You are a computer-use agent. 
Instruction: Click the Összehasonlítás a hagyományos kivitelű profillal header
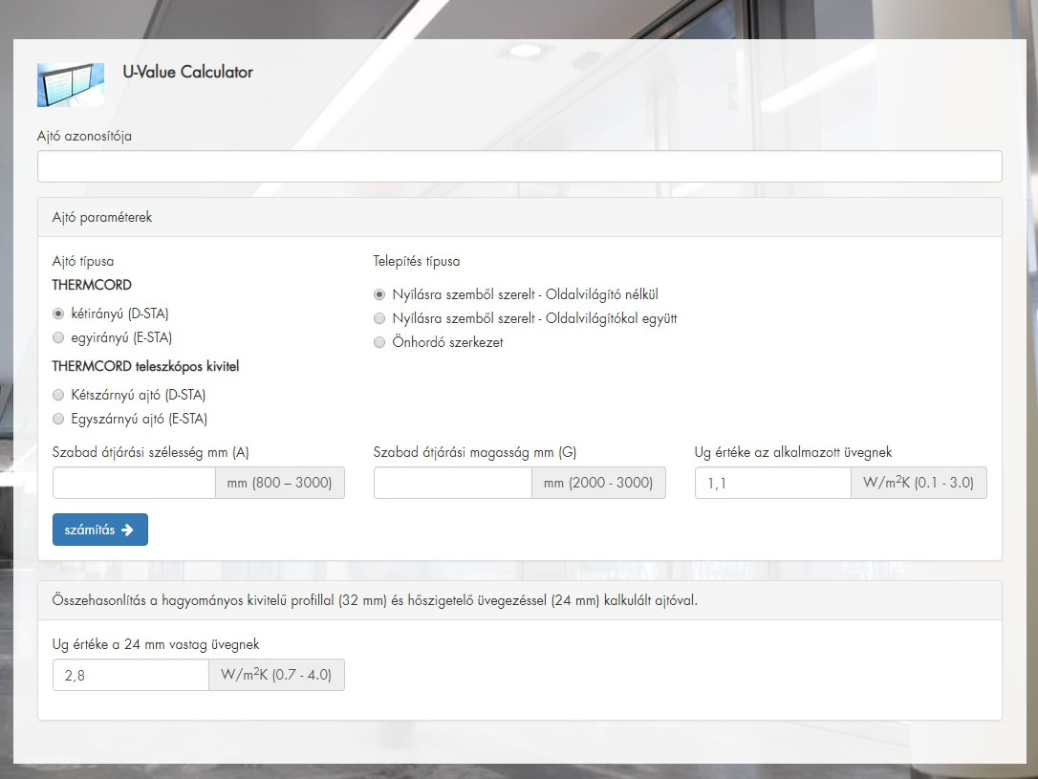point(520,600)
